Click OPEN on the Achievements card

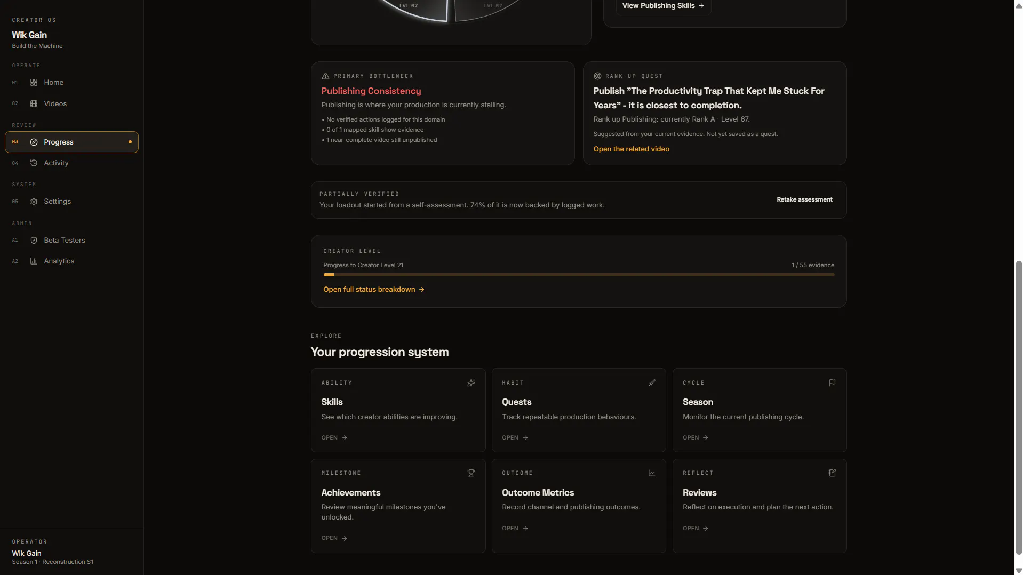[334, 538]
